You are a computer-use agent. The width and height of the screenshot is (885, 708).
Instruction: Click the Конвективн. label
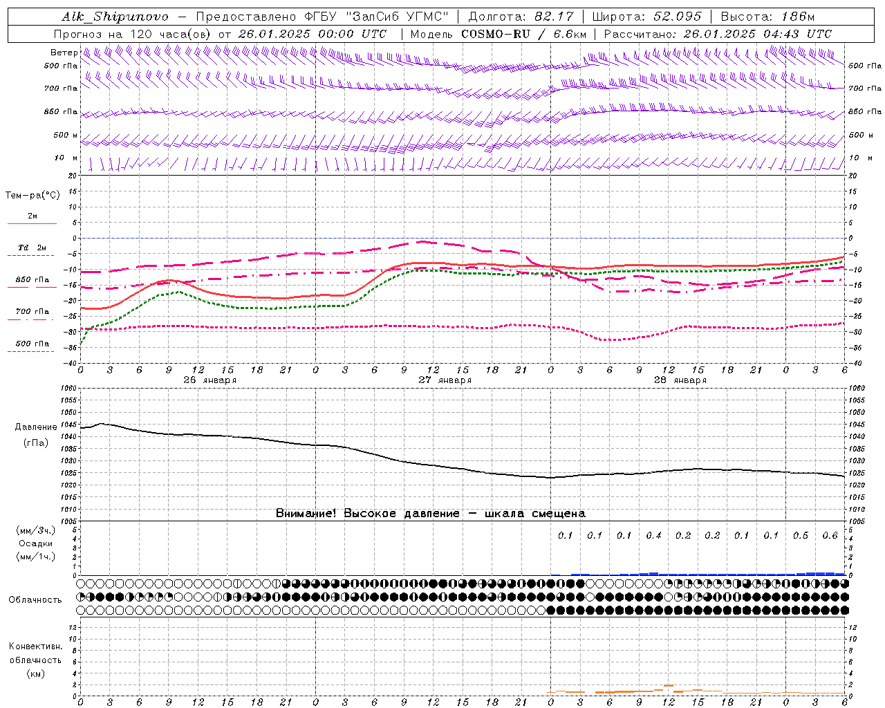pos(35,646)
